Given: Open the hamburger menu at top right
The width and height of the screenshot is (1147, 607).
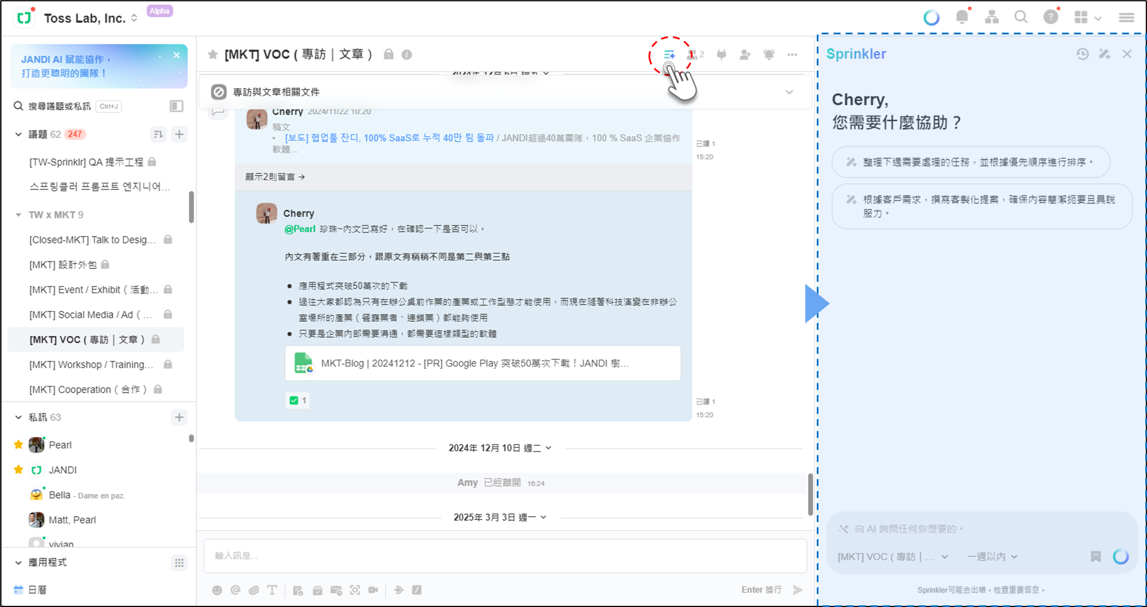Looking at the screenshot, I should [x=1126, y=18].
